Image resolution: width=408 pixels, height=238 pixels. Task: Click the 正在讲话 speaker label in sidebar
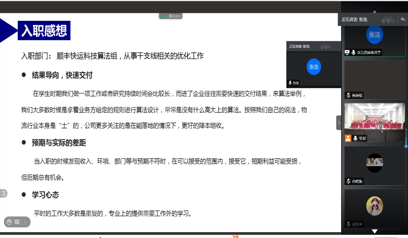point(355,19)
